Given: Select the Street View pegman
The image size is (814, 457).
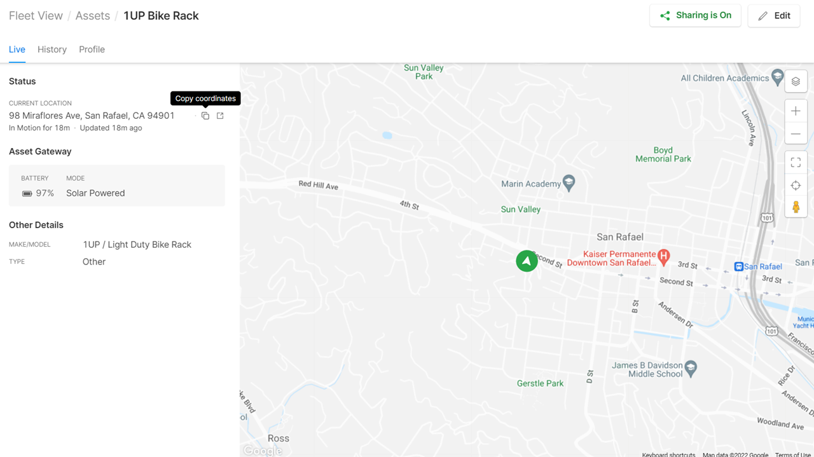Looking at the screenshot, I should [x=796, y=207].
